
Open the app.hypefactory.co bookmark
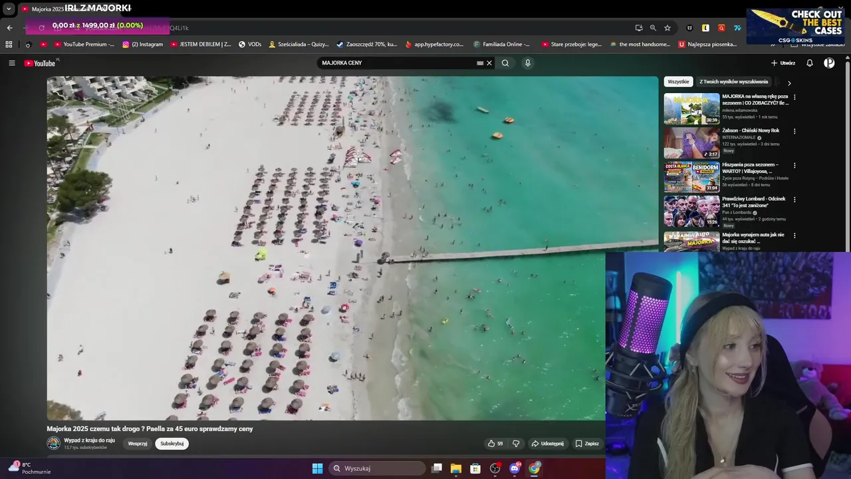pos(434,45)
